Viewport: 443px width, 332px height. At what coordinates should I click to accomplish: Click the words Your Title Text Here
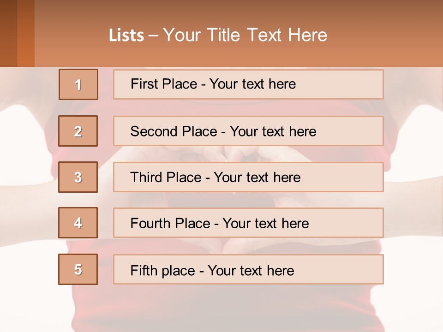click(245, 36)
